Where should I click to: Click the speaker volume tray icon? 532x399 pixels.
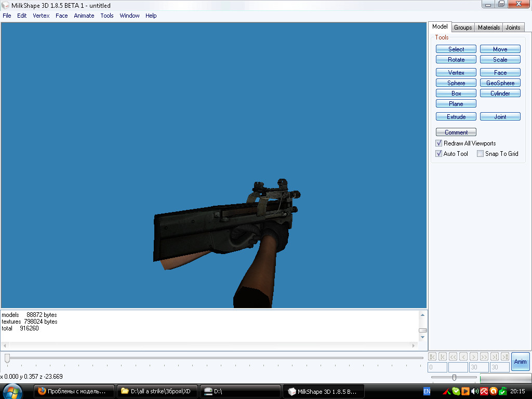[x=474, y=391]
